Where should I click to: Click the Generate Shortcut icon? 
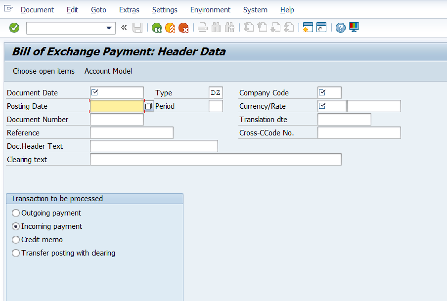coord(321,28)
